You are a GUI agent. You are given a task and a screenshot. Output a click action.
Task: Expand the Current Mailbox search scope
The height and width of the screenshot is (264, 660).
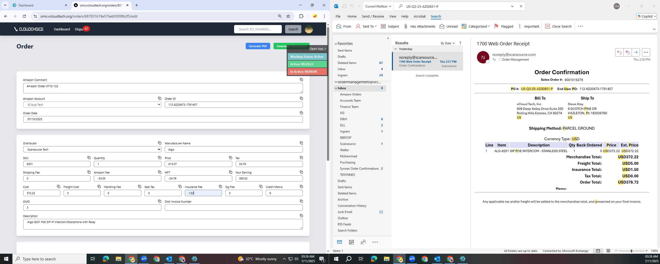click(378, 6)
